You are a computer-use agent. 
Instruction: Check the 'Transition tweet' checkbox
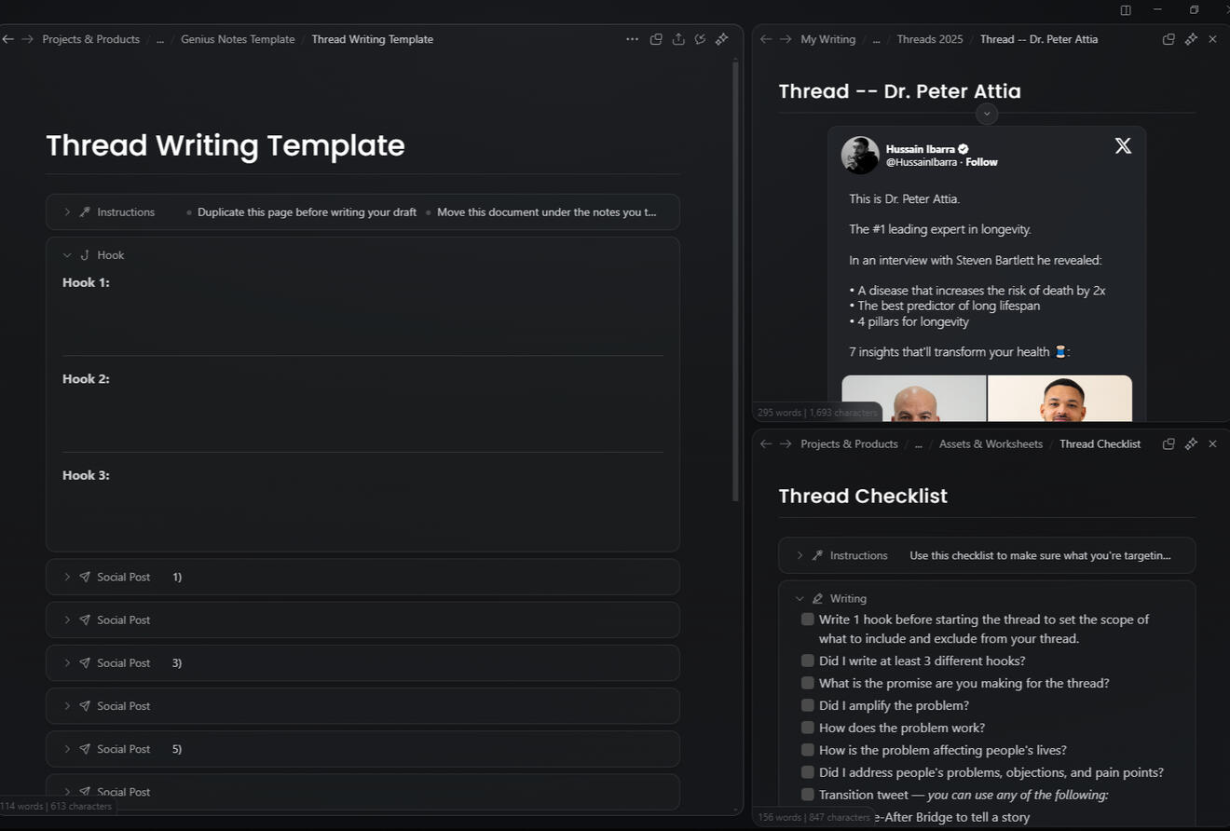click(x=808, y=795)
